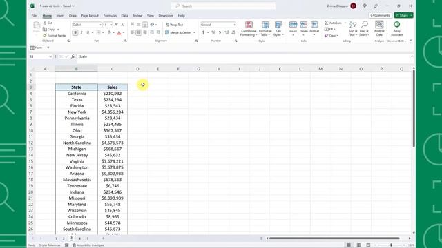Click the Share button

(x=403, y=15)
